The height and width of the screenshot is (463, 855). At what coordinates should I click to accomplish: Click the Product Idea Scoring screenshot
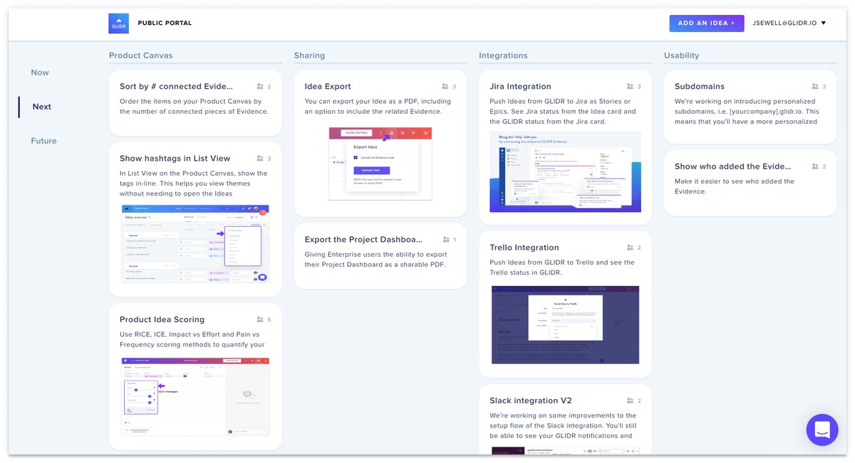tap(195, 396)
